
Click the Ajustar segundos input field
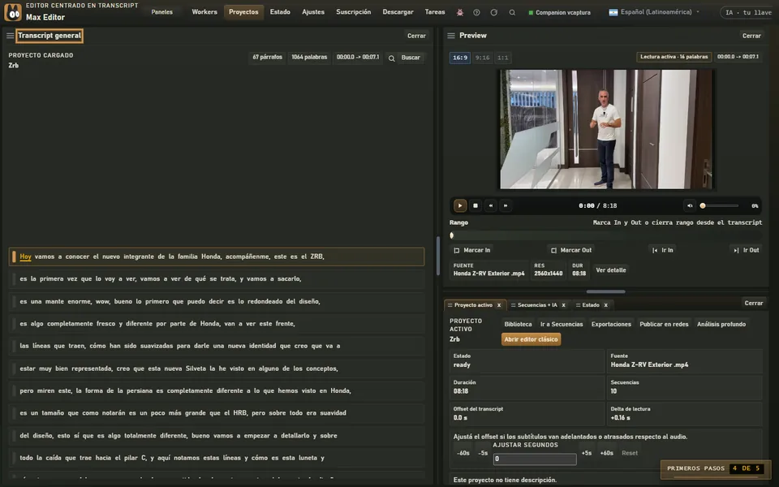[535, 459]
